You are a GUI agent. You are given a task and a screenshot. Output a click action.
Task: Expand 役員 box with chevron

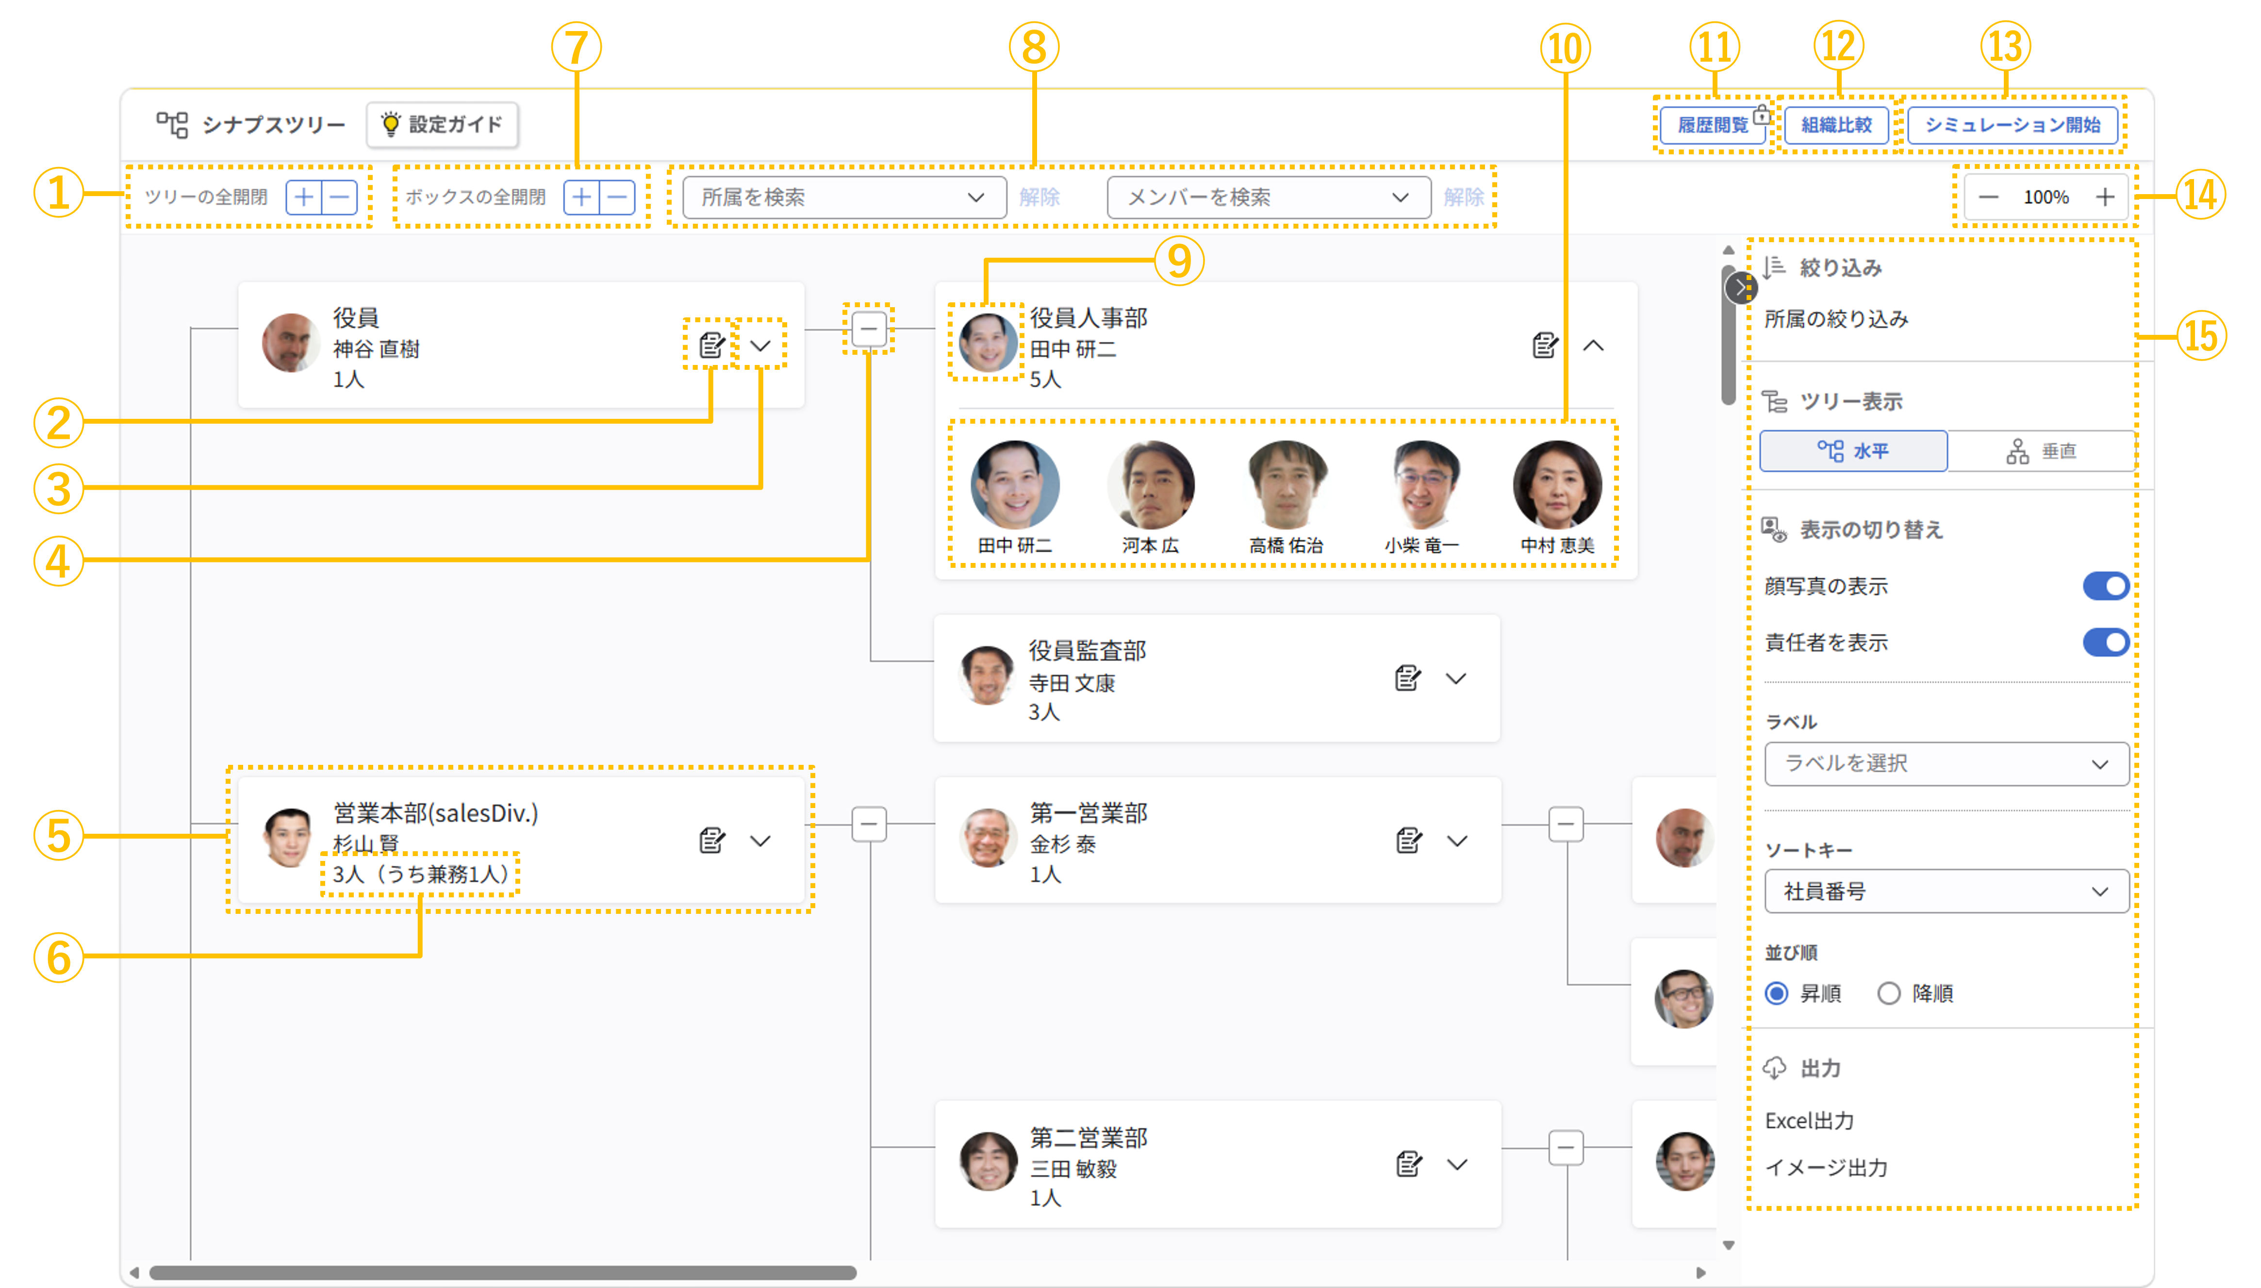(761, 346)
